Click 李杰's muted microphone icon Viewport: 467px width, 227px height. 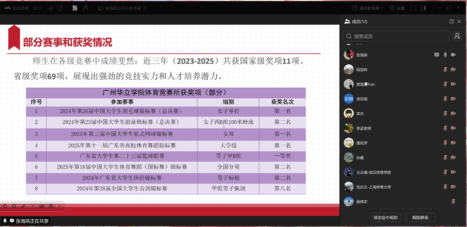click(x=445, y=113)
